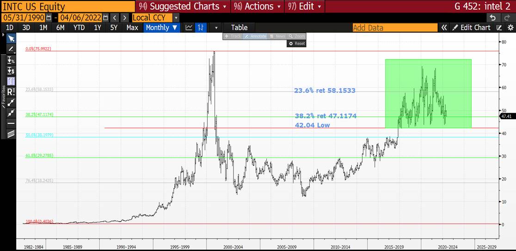516x251 pixels.
Task: Set range to 5Y
Action: pos(114,28)
